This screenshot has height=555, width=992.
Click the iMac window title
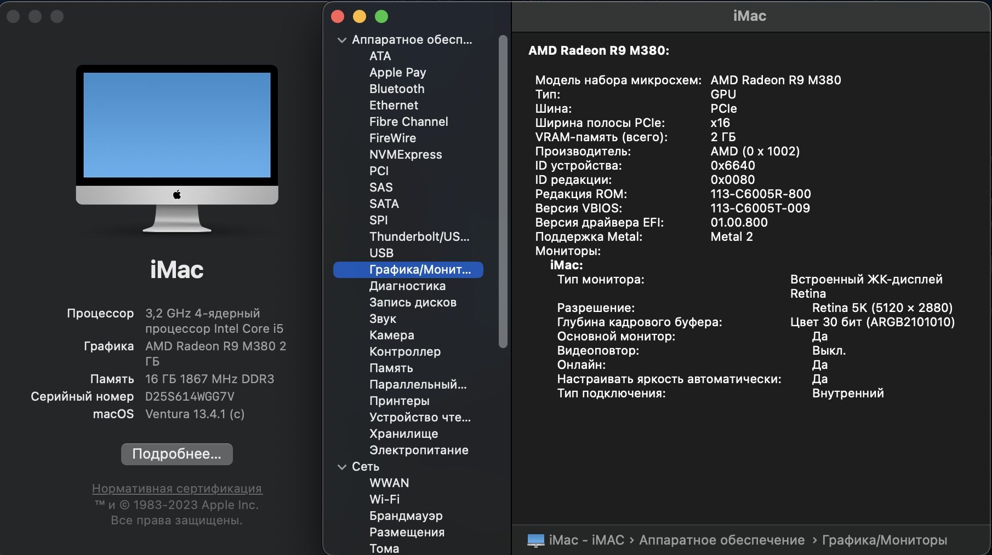point(750,16)
